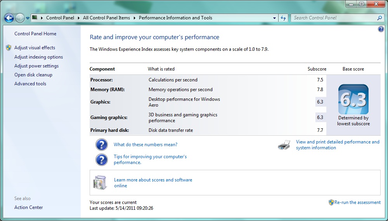388x221 pixels.
Task: Click Re-run the assessment
Action: coord(358,202)
